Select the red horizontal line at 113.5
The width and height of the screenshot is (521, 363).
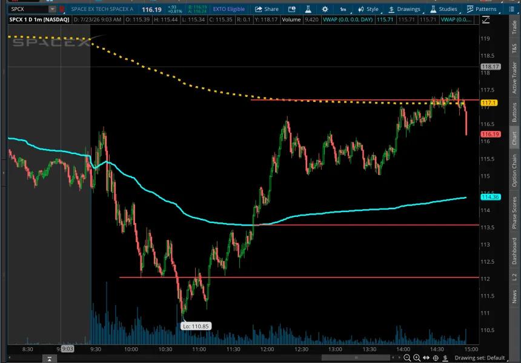pyautogui.click(x=365, y=225)
